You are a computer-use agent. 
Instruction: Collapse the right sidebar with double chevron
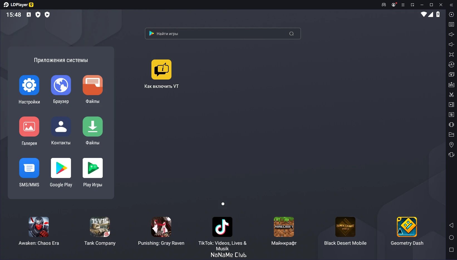click(x=451, y=5)
